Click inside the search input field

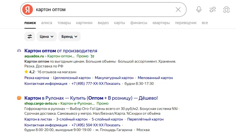pos(104,10)
